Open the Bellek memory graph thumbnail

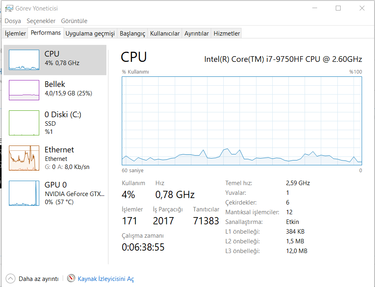tap(24, 90)
